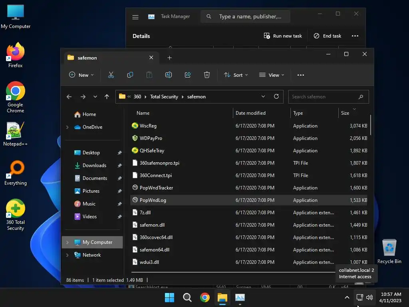Select the safemon.dll file
Image resolution: width=409 pixels, height=307 pixels.
click(x=248, y=225)
